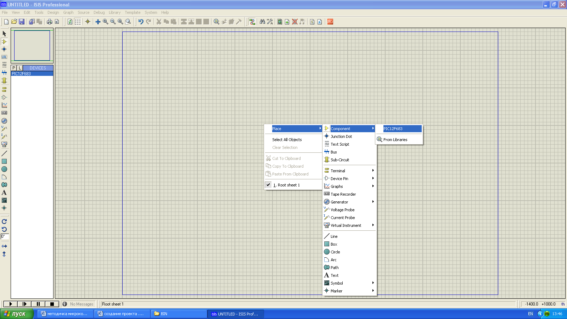Click the New File toolbar icon

6,22
